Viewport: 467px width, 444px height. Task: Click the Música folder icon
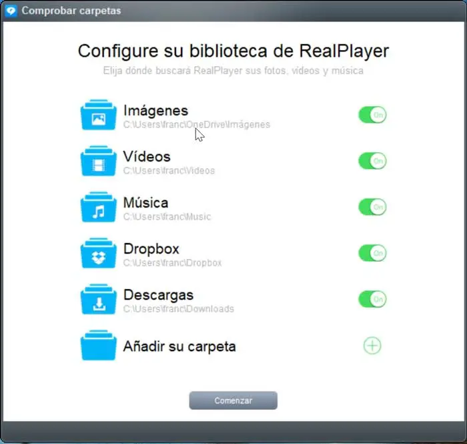tap(98, 207)
